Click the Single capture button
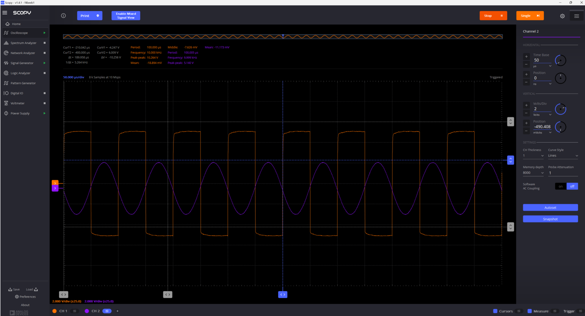Image resolution: width=585 pixels, height=316 pixels. point(530,16)
